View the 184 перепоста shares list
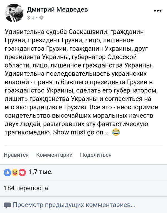Screen dimensions: 167x213 coord(26,188)
